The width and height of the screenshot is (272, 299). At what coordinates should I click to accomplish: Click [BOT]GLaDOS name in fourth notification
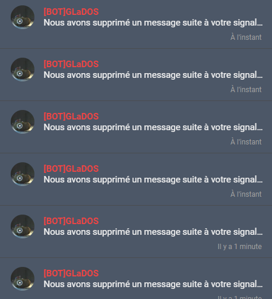click(71, 169)
